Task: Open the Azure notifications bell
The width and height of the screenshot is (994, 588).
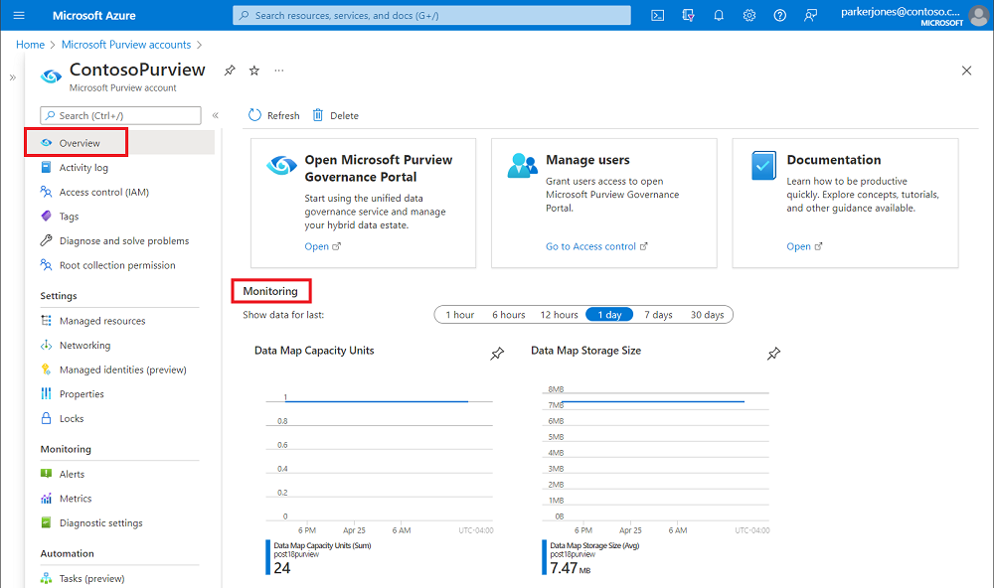Action: 719,15
